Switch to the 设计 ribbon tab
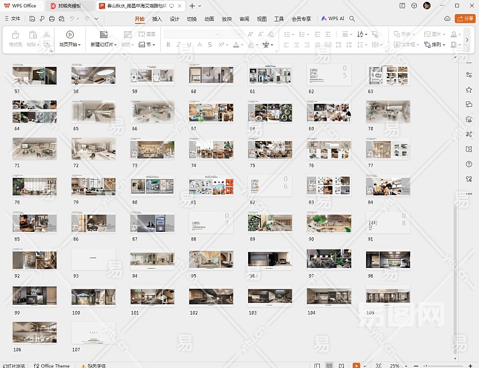479x368 pixels. tap(174, 19)
